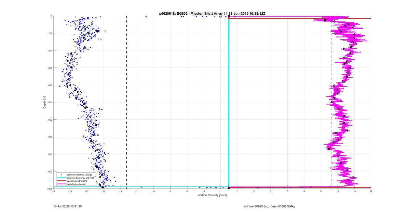
Task: Click the 'volmax=50923.6cc, mass=51696.300kg' footer text
Action: pos(269,206)
